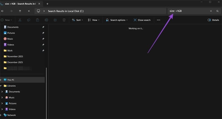Click the Share icon in toolbar
Screen dimensions: 222x119
point(55,20)
